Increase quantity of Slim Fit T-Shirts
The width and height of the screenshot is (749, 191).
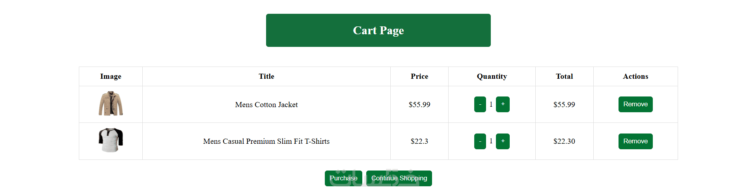click(503, 141)
